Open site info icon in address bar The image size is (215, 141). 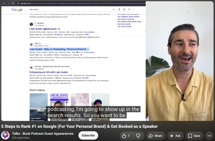coord(18,3)
